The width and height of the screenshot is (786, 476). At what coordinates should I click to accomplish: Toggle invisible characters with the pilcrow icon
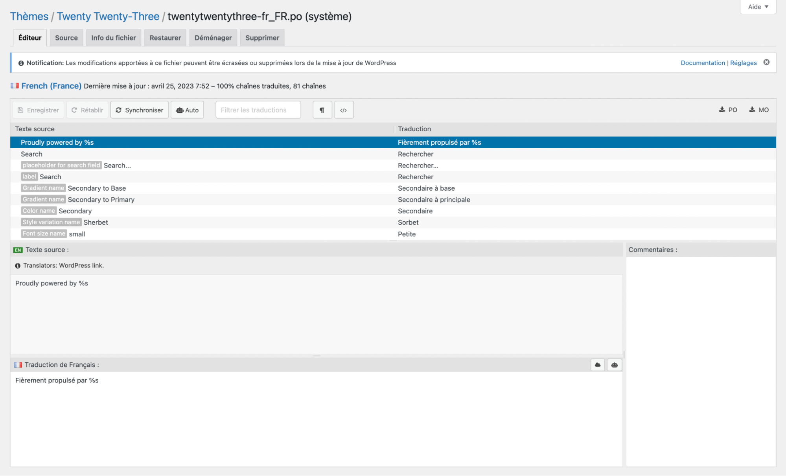322,110
